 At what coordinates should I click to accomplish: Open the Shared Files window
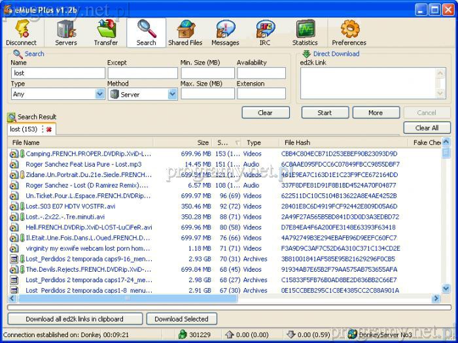[185, 33]
